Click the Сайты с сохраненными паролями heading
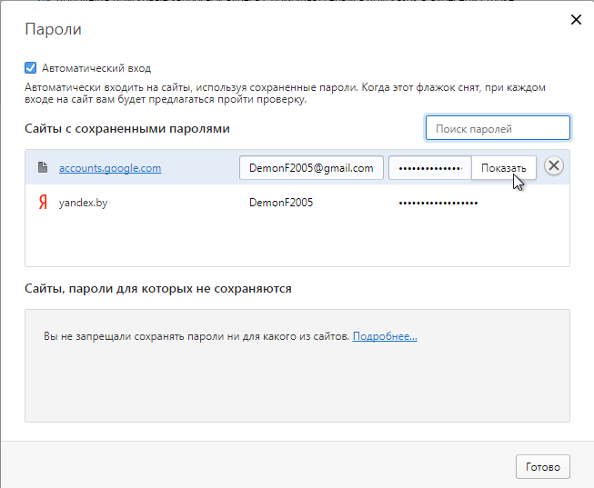 [x=127, y=129]
